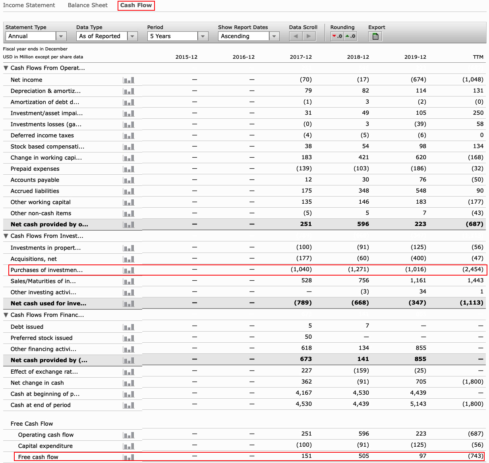Click the 2019-12 column header
Image resolution: width=489 pixels, height=463 pixels.
[415, 57]
